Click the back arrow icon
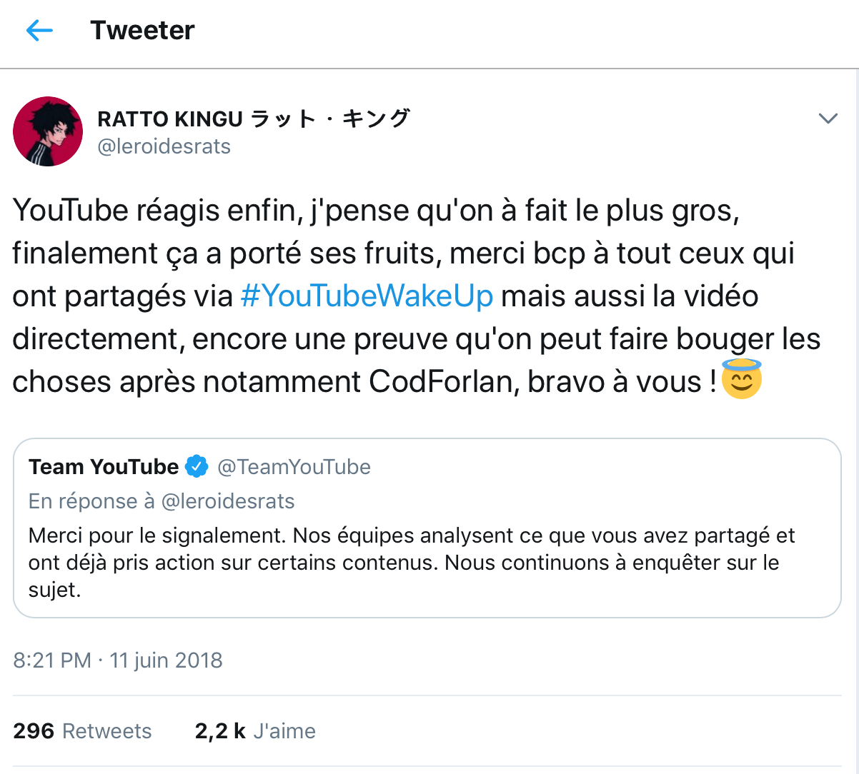Image resolution: width=859 pixels, height=774 pixels. pos(39,30)
